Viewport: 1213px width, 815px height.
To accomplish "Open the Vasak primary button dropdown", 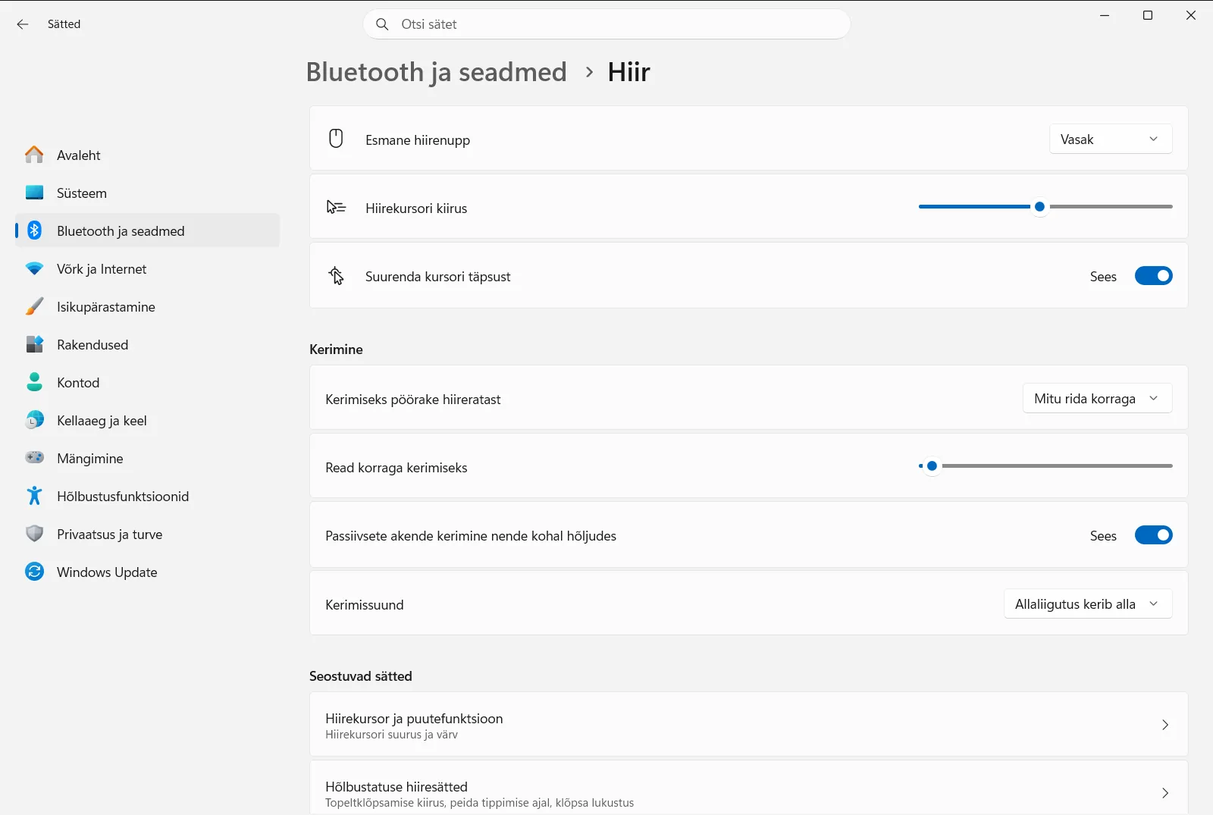I will click(x=1111, y=139).
